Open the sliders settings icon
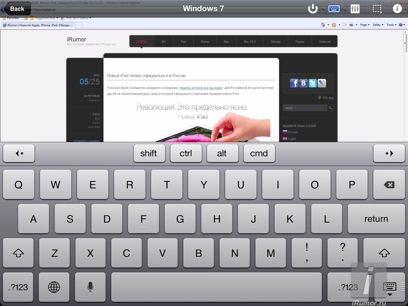 coord(355,9)
